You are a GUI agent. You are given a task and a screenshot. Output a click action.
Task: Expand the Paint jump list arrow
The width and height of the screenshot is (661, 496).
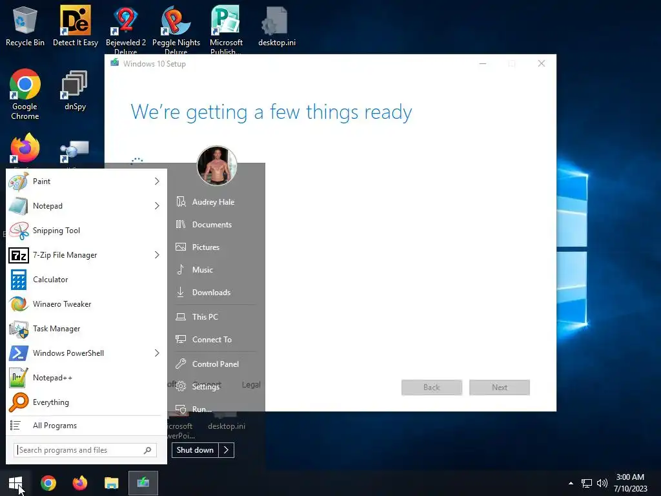coord(157,181)
